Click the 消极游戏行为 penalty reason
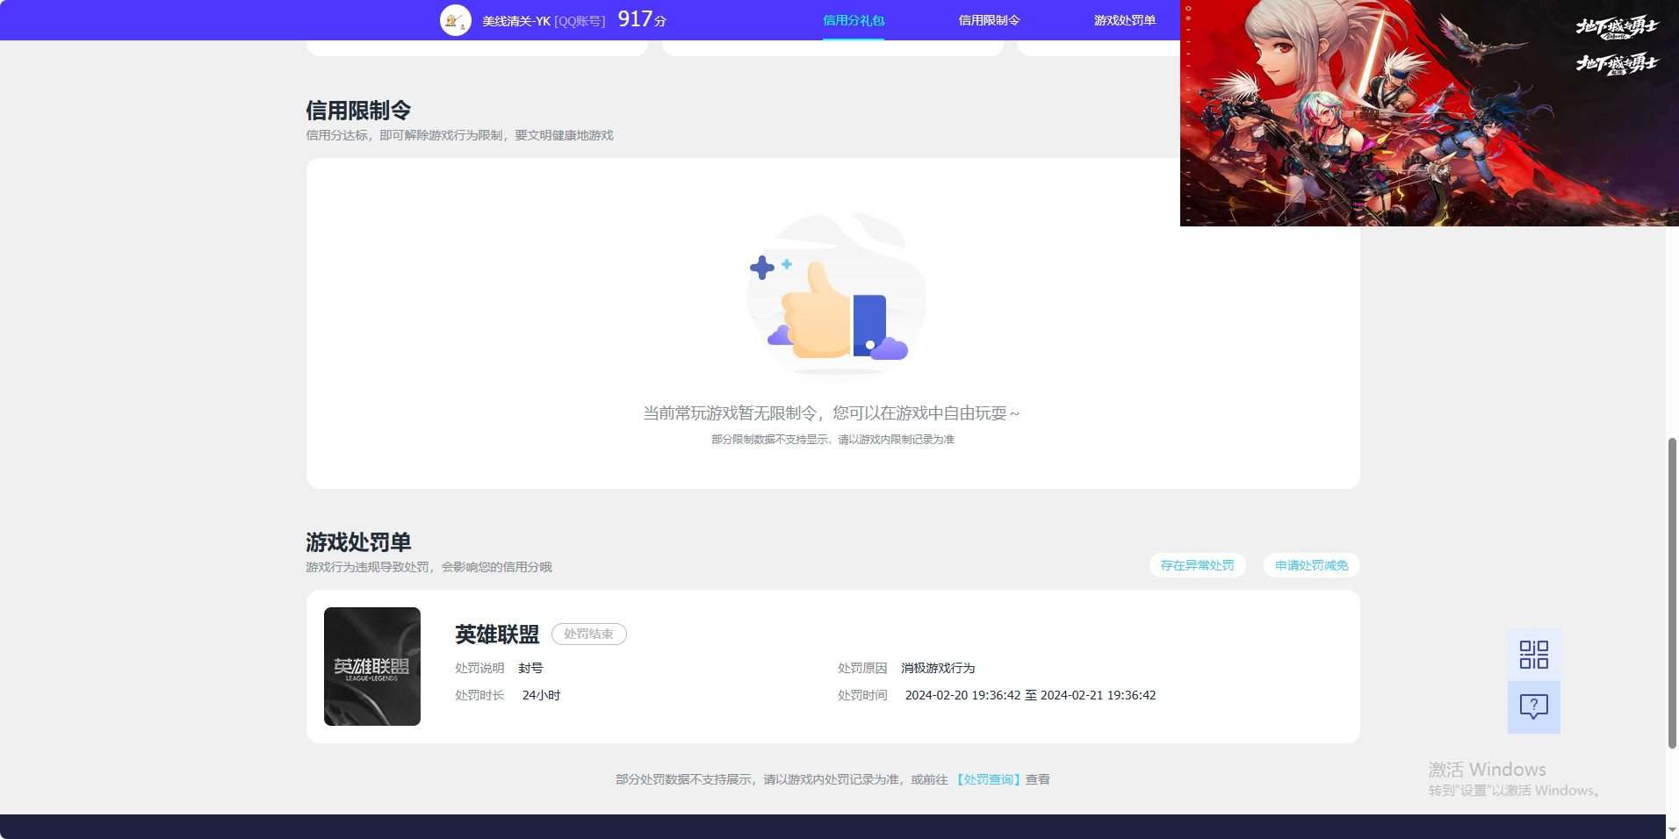 pyautogui.click(x=938, y=668)
